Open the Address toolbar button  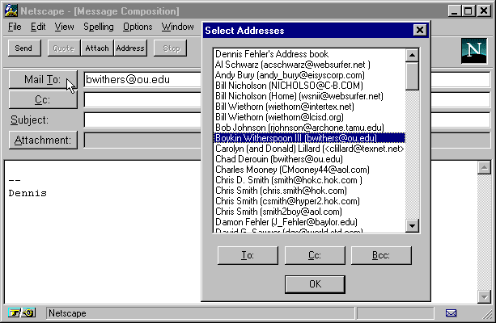pyautogui.click(x=129, y=48)
